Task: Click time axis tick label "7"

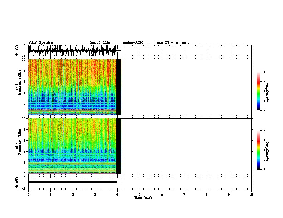Action: (184, 194)
